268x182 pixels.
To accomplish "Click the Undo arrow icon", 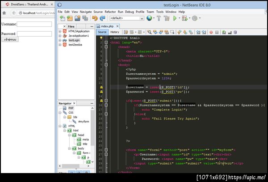I will pyautogui.click(x=95, y=18).
